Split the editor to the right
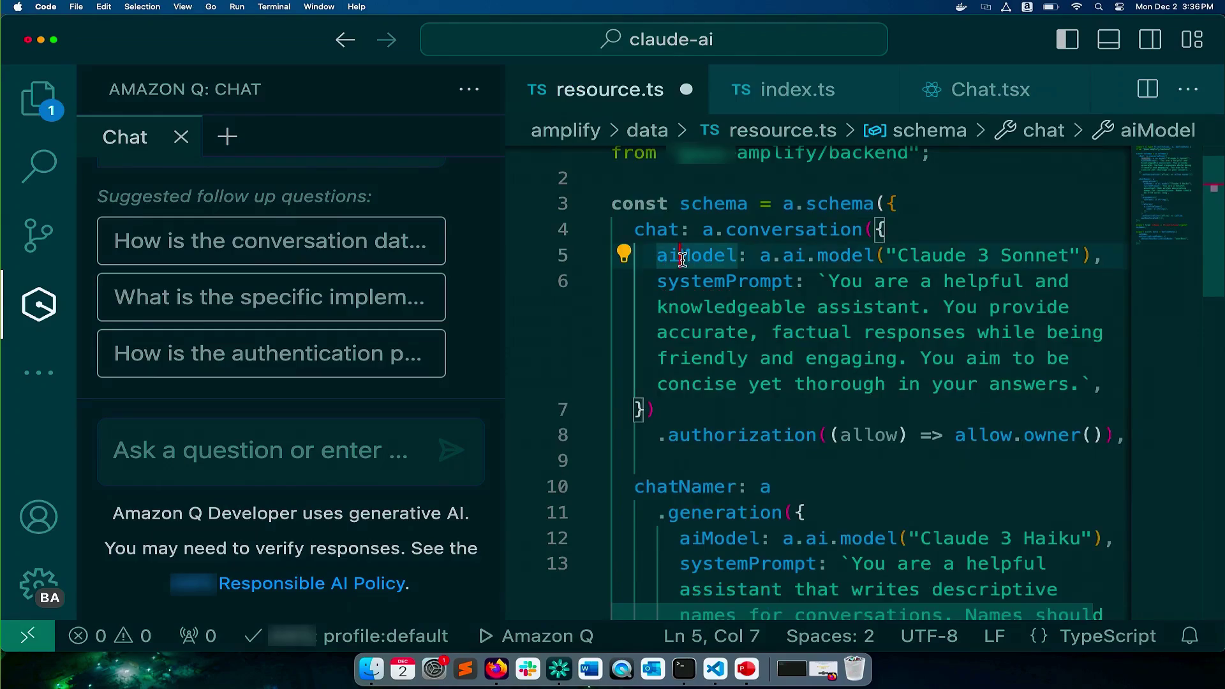The height and width of the screenshot is (689, 1225). [1148, 89]
